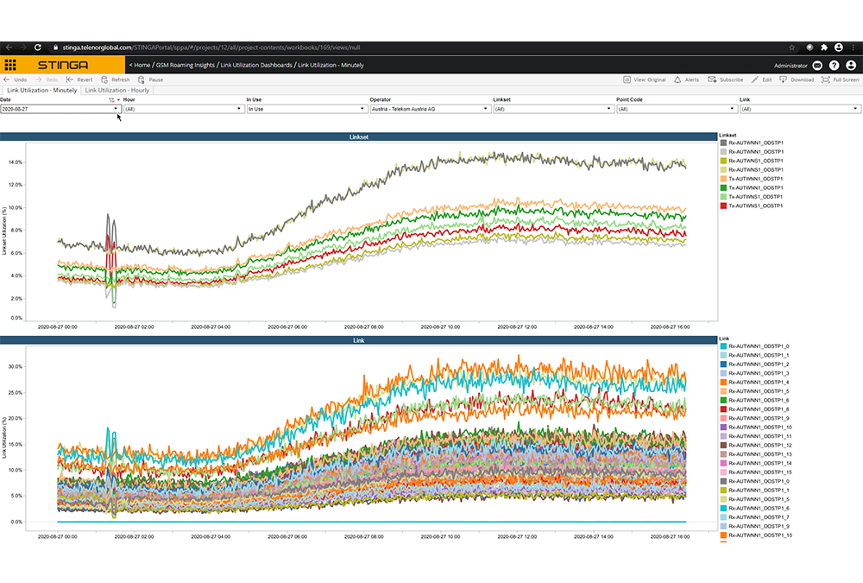
Task: Open the small arrow menu beside the Date funnel
Action: 118,100
